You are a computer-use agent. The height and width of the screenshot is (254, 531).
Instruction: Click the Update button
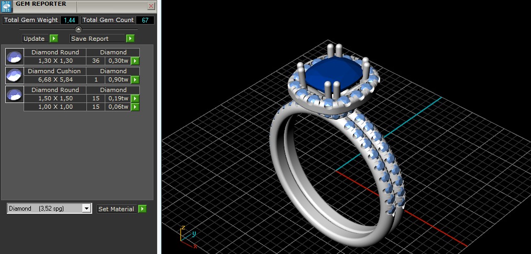pyautogui.click(x=36, y=39)
